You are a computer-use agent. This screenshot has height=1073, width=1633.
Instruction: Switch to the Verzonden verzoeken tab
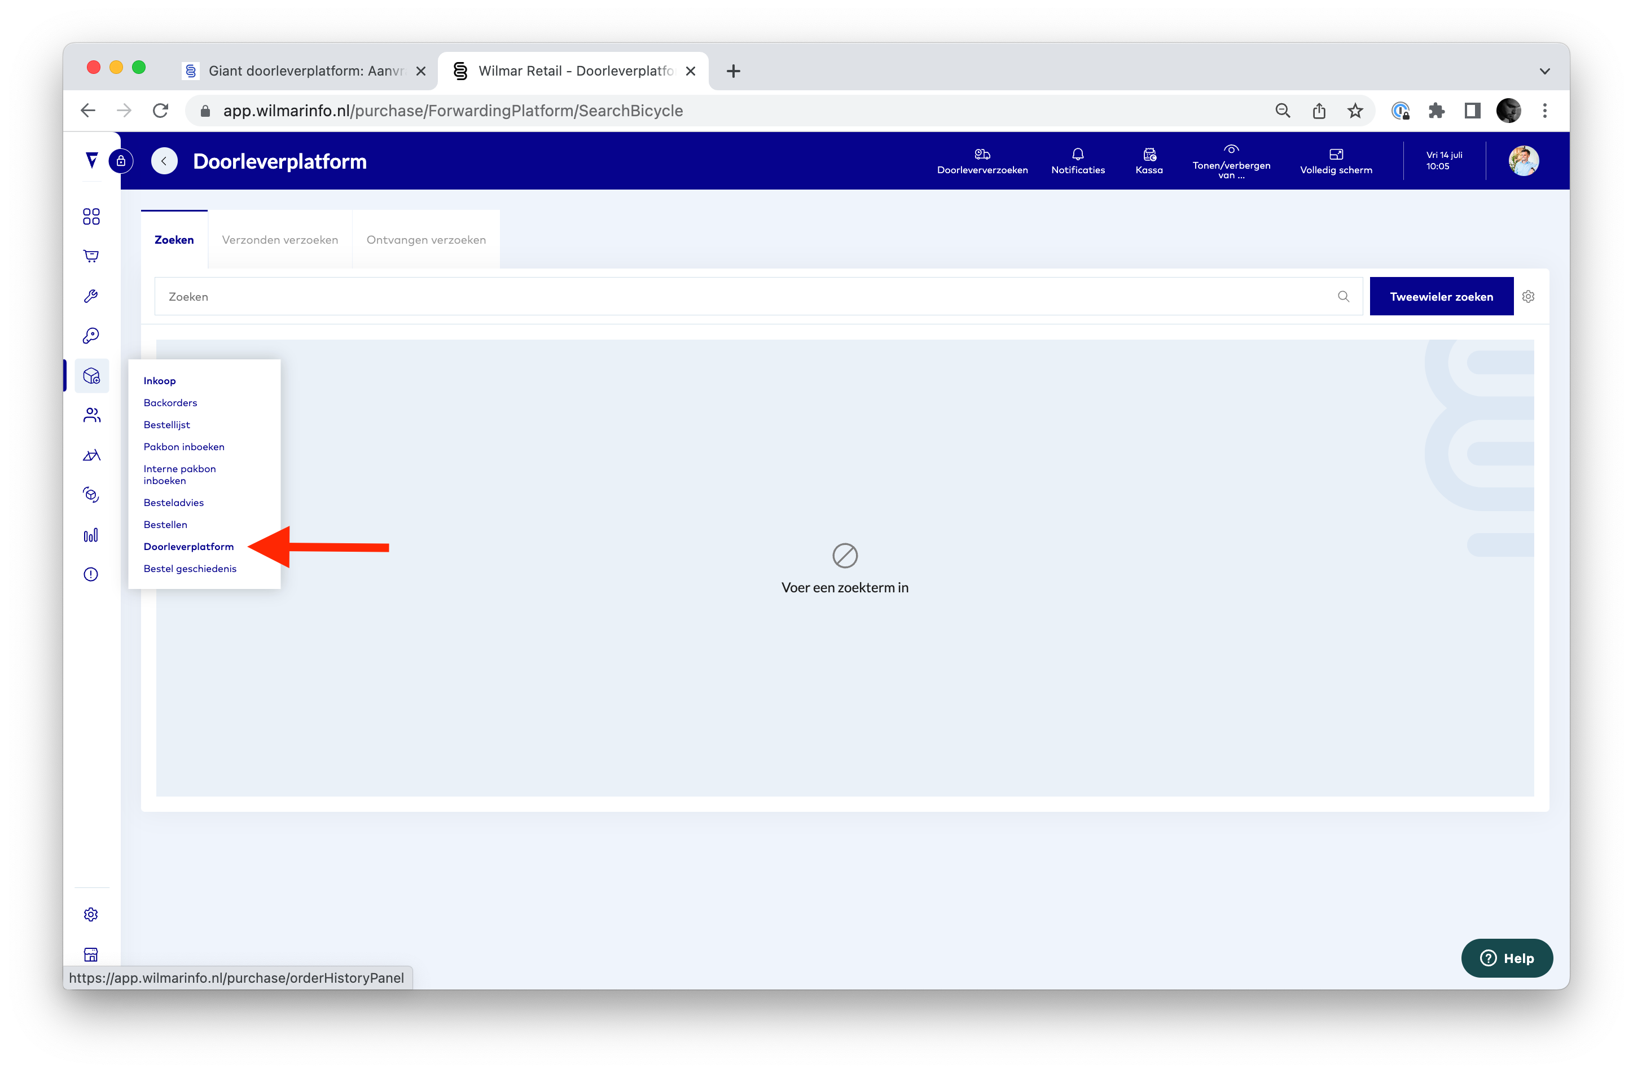click(x=280, y=239)
